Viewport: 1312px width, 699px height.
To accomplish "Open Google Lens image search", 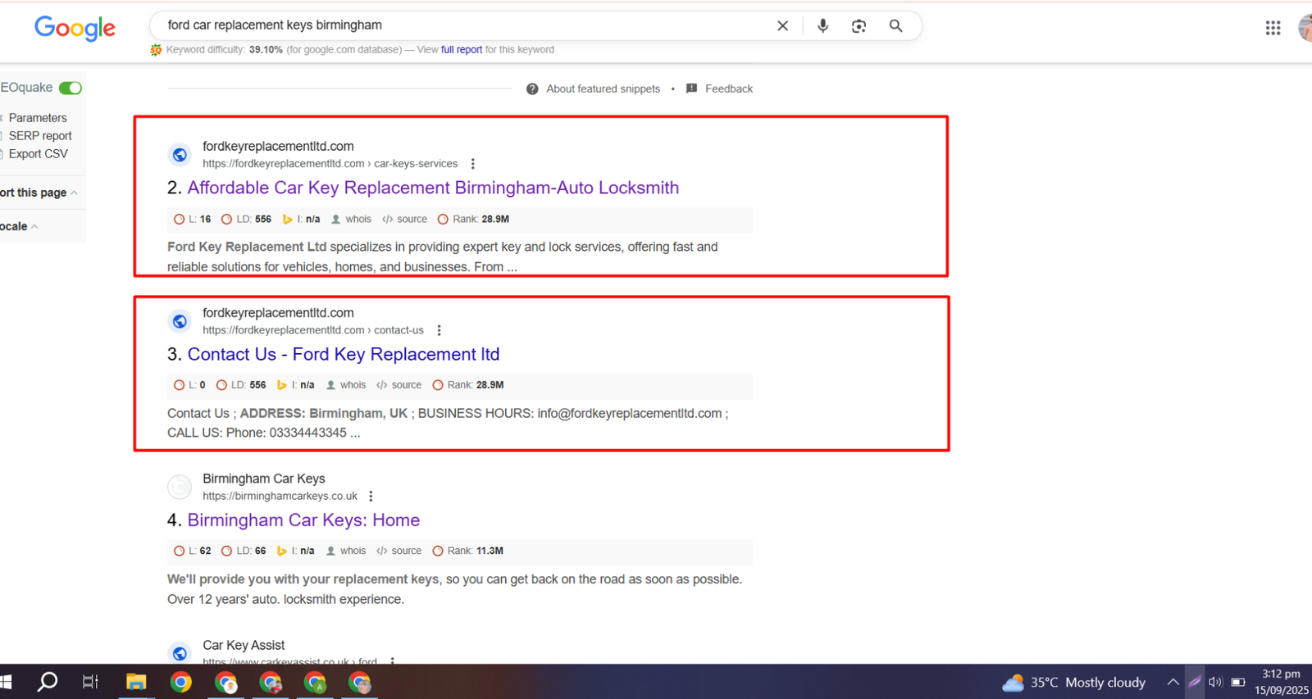I will click(x=859, y=26).
